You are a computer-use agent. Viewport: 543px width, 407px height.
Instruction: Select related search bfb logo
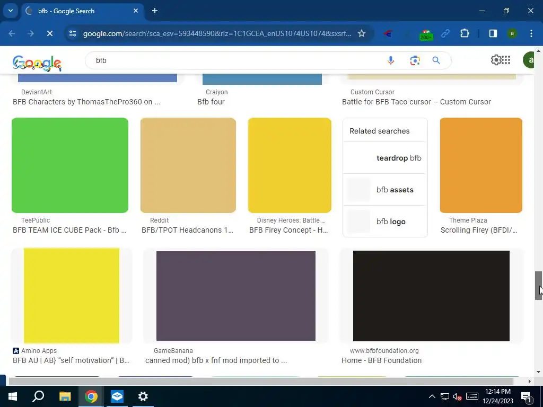(385, 222)
